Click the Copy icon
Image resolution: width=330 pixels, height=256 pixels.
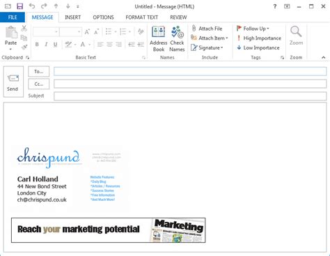point(24,38)
